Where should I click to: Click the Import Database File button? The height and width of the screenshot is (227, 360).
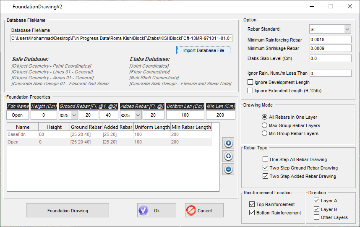tap(203, 50)
